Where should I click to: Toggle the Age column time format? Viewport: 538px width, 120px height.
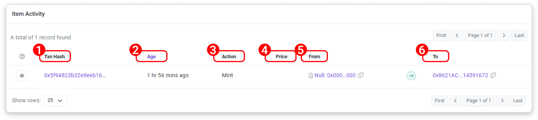click(x=151, y=57)
